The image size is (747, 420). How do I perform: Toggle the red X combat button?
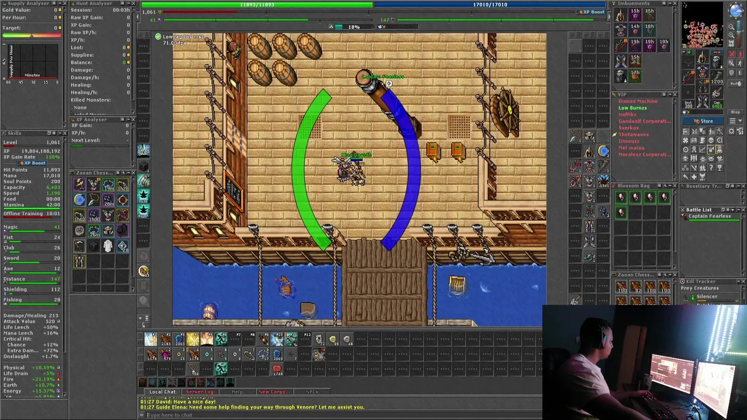tap(732, 54)
